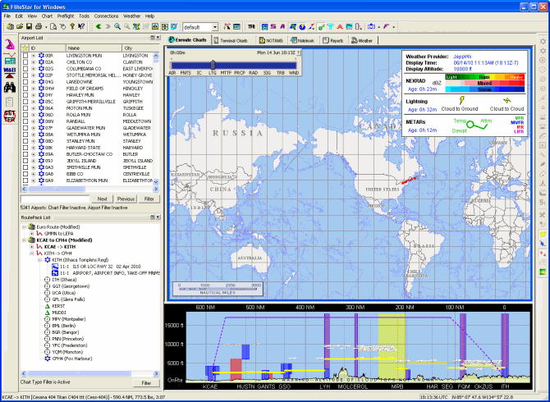Check the box for LANSDOWNE airport

(25, 82)
